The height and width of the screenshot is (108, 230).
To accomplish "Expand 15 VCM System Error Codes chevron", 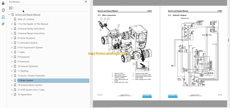I will 12,90.
